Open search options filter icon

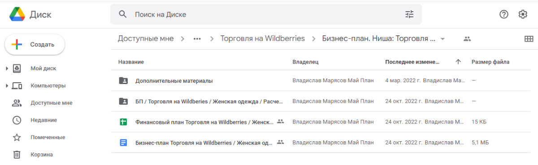pyautogui.click(x=409, y=14)
